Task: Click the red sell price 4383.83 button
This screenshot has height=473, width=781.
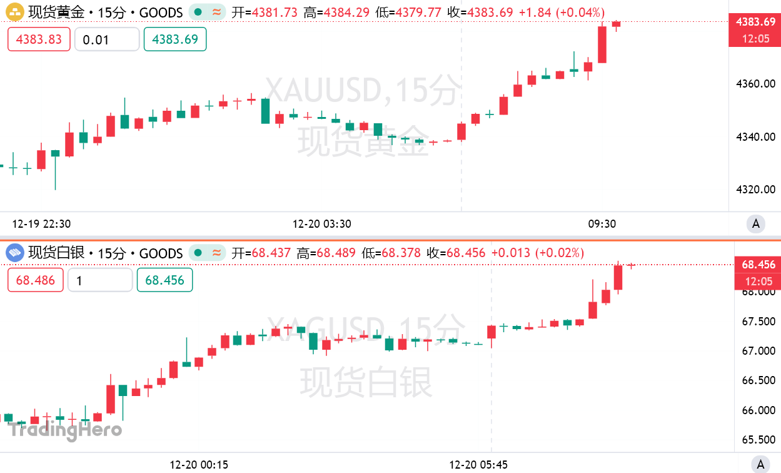Action: (39, 39)
